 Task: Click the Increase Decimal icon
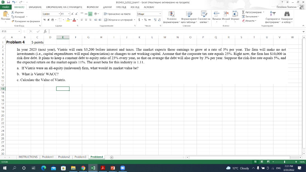(155, 20)
